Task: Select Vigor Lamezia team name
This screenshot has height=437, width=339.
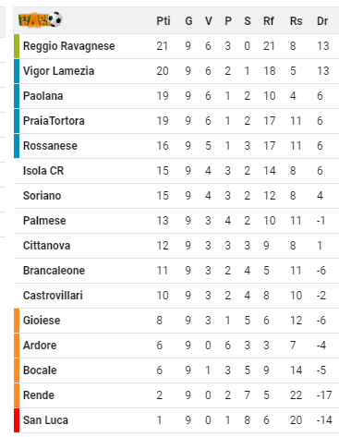Action: pyautogui.click(x=58, y=71)
